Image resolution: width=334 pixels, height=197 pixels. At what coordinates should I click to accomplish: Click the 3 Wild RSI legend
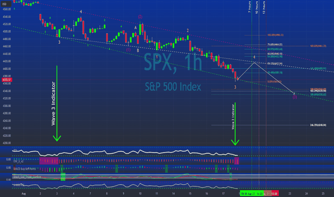(x=19, y=185)
